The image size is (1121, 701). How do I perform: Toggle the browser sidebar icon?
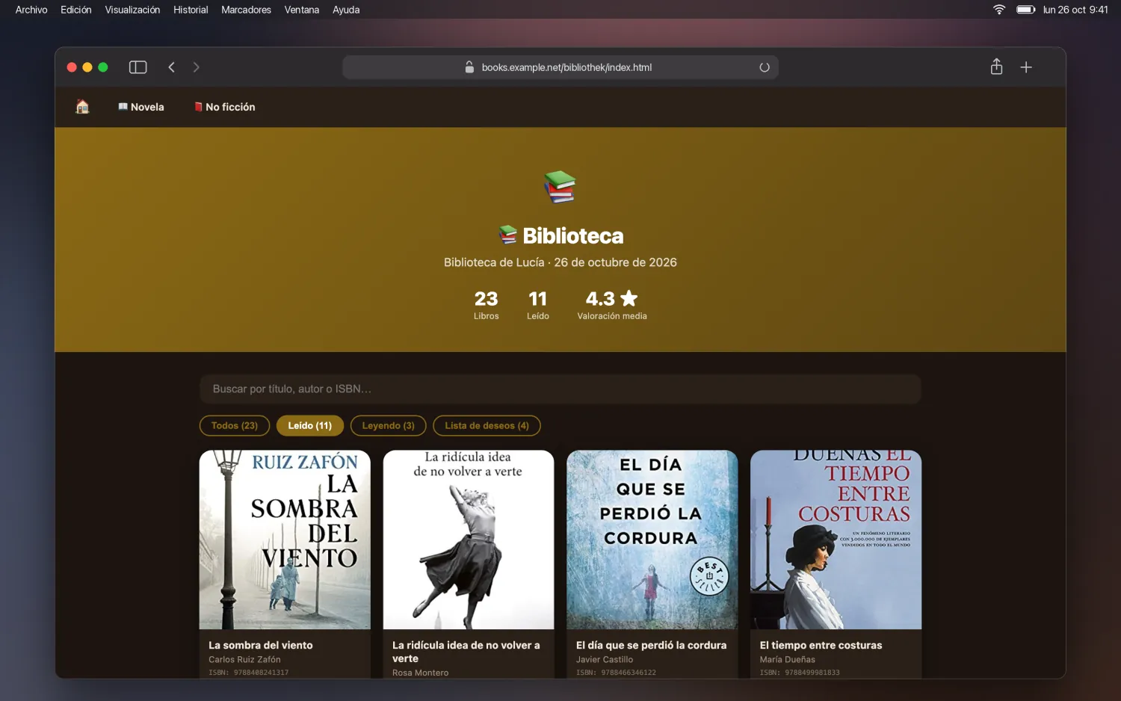(138, 67)
